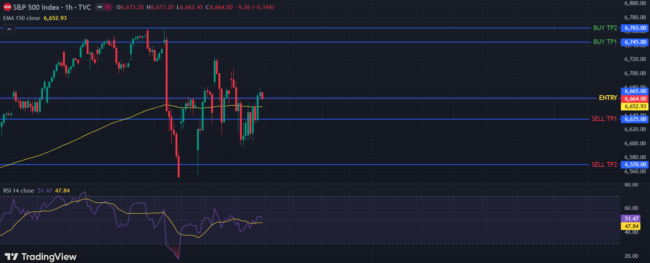This screenshot has width=650, height=263.
Task: Click the gray dash market status icon
Action: click(x=99, y=7)
